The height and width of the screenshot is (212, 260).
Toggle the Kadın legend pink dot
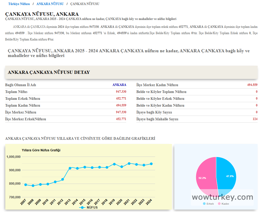219,204
